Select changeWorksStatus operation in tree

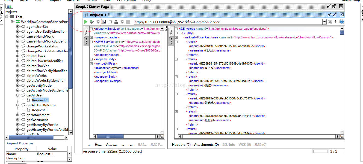(42, 46)
